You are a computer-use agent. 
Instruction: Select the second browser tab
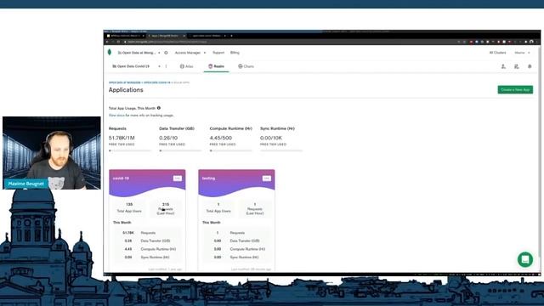point(167,36)
